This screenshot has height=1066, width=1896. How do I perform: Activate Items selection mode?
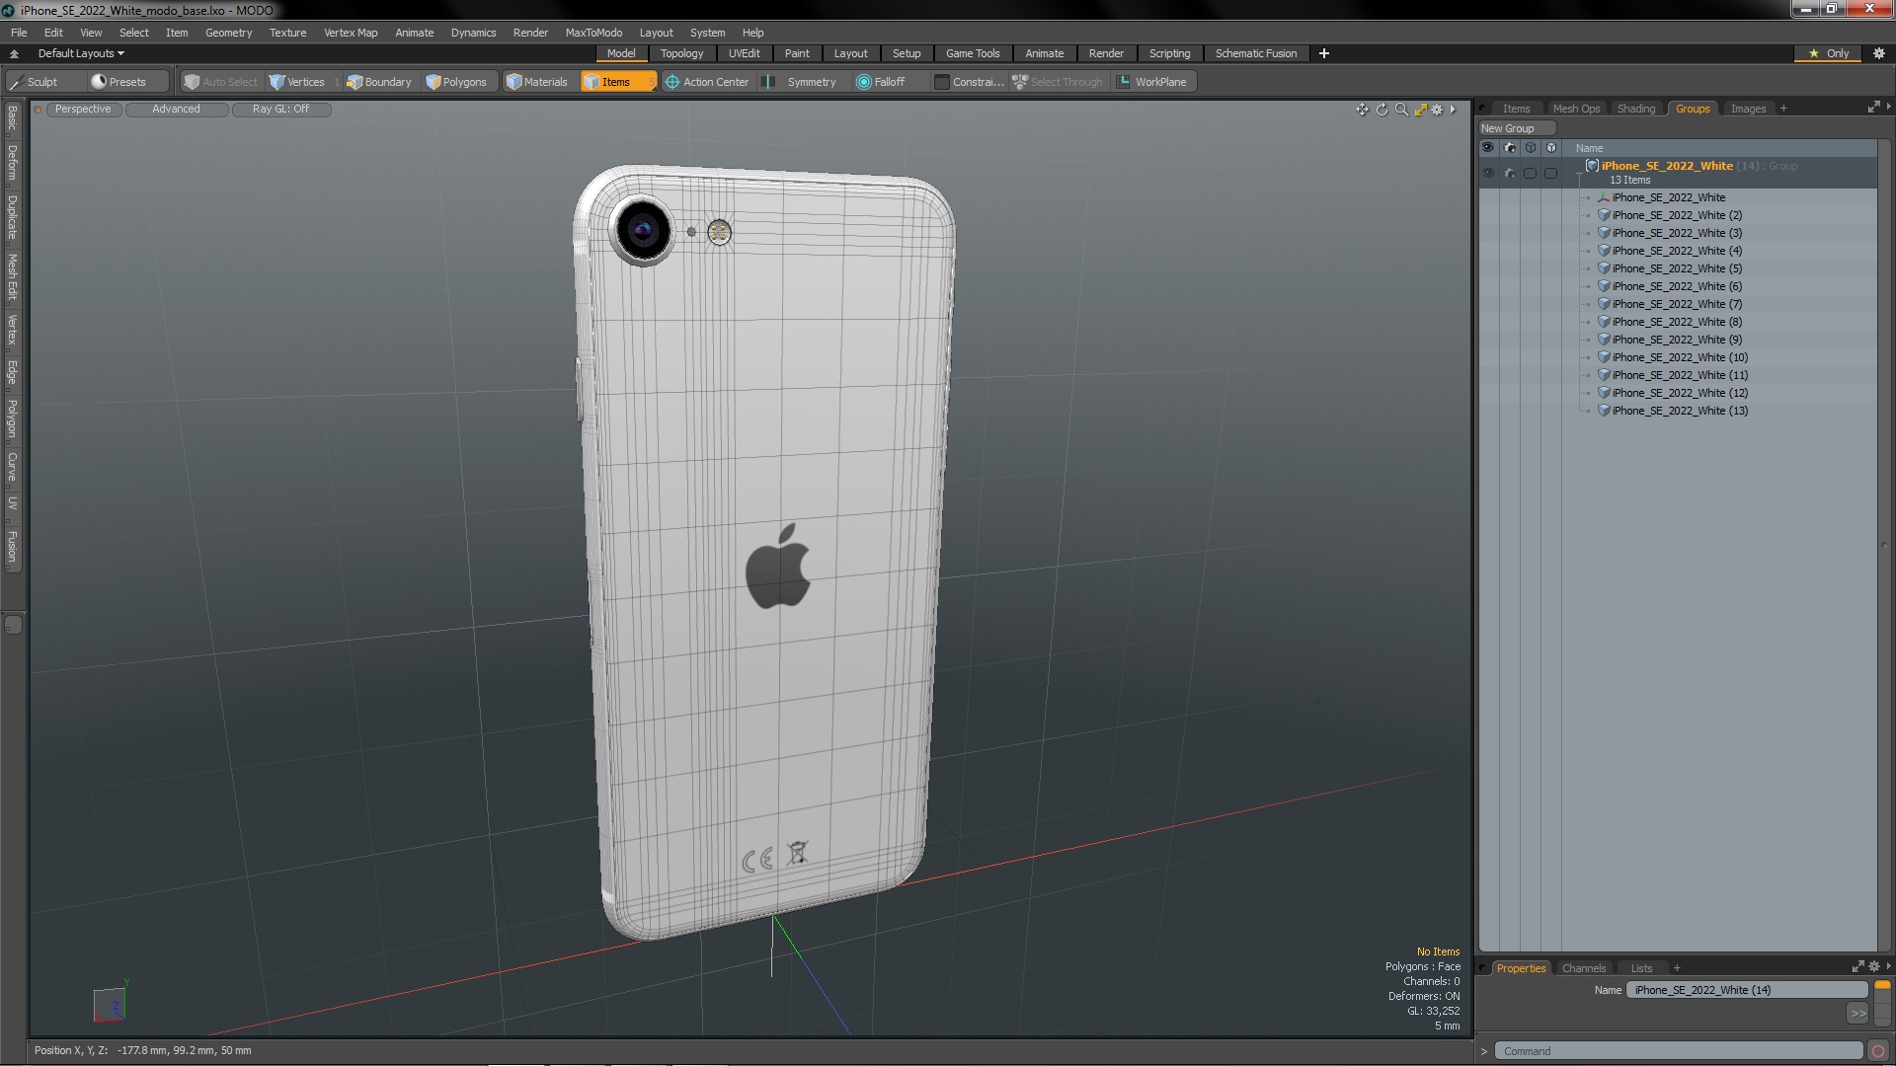pyautogui.click(x=617, y=82)
